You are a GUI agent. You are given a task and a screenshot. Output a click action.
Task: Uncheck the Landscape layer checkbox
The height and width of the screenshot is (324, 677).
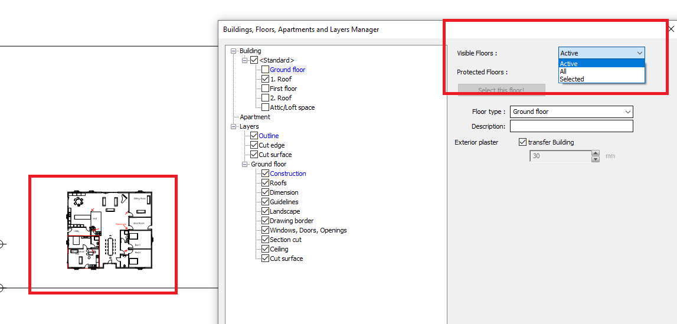265,212
